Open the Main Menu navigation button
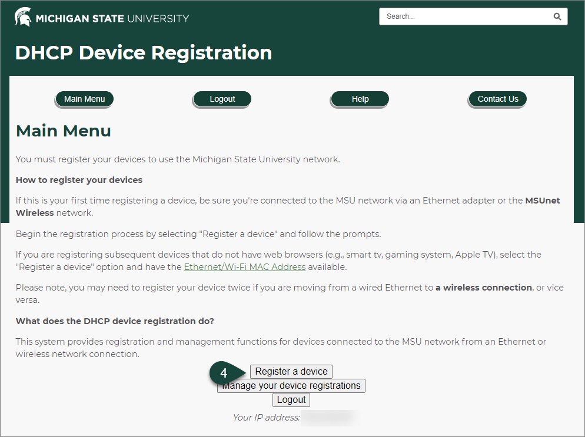This screenshot has width=585, height=437. tap(85, 99)
